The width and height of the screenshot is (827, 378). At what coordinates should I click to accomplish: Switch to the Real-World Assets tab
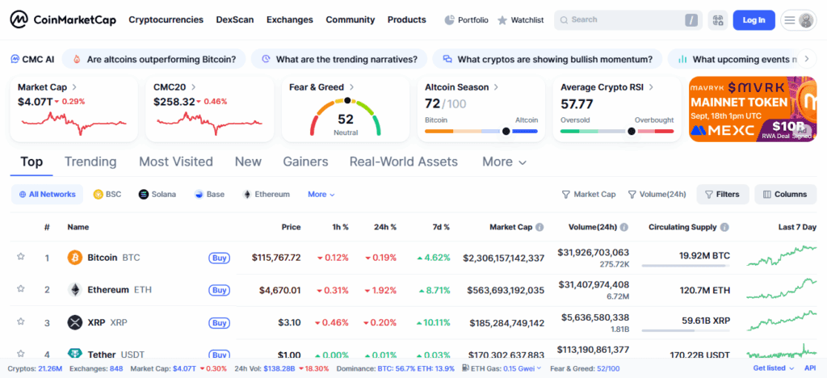tap(404, 162)
